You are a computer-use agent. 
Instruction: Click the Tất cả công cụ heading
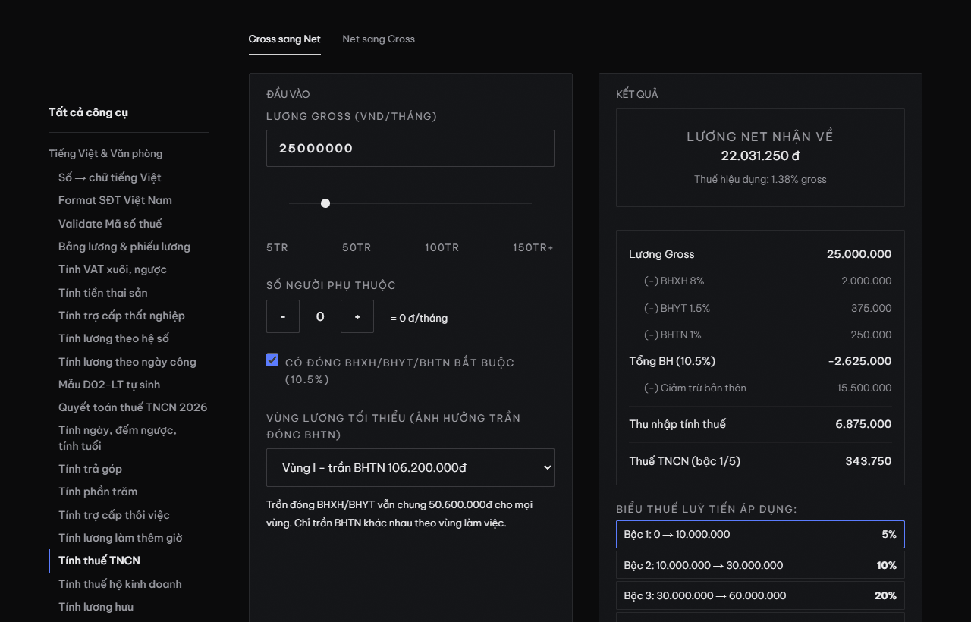point(88,112)
